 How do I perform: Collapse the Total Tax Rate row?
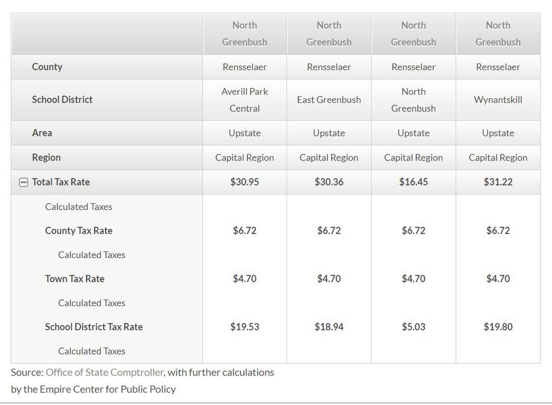23,182
